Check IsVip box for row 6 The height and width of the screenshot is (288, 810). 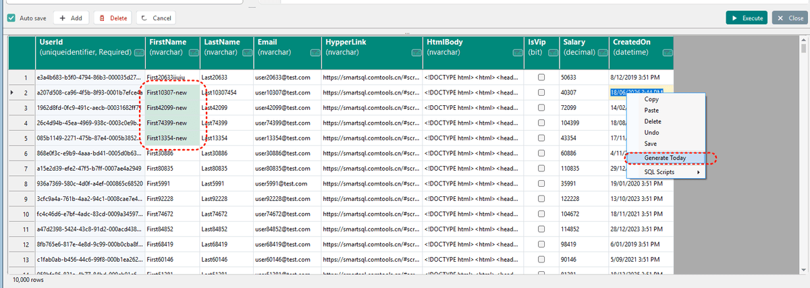pos(541,153)
